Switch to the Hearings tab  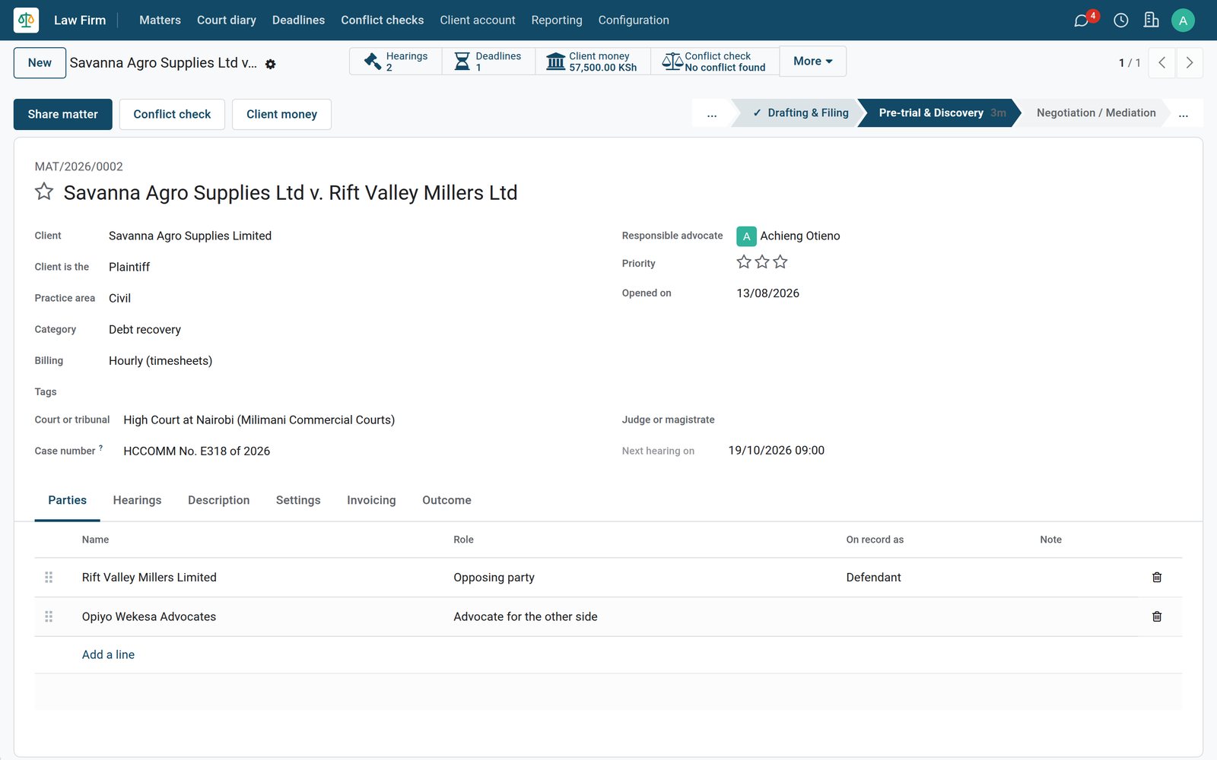(x=137, y=500)
